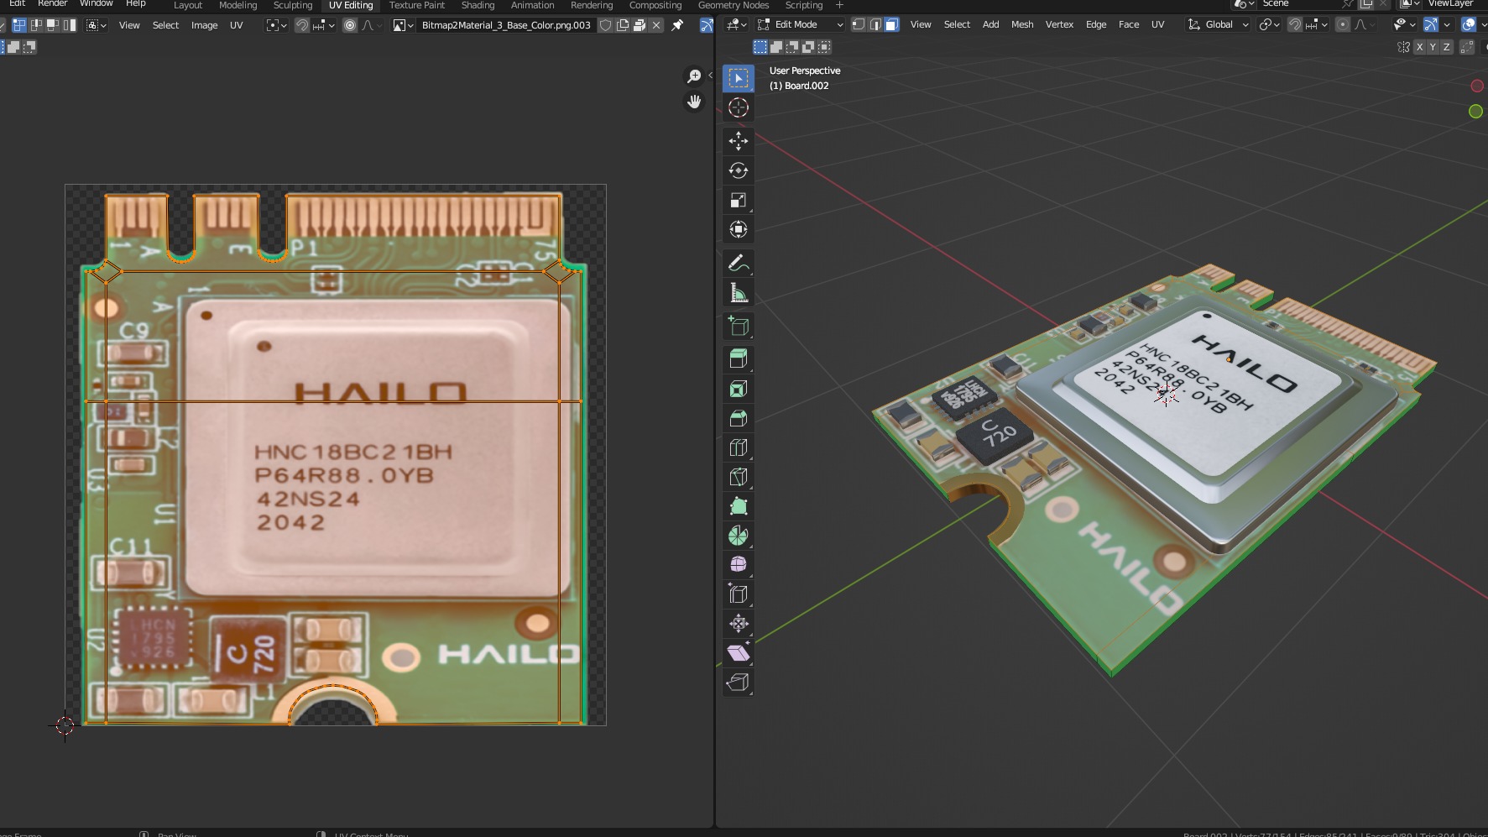Select the Extrude Region tool
Screen dimensions: 1488x837
click(739, 359)
